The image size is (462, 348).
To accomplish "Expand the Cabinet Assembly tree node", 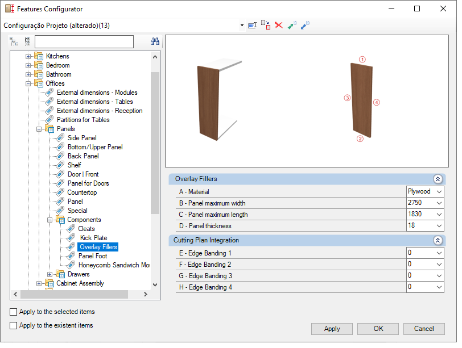I will click(39, 283).
